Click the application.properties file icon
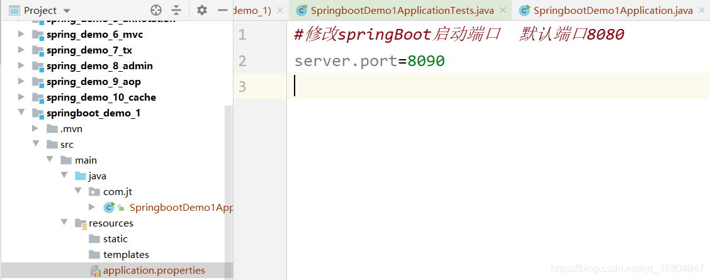710x280 pixels. [95, 271]
